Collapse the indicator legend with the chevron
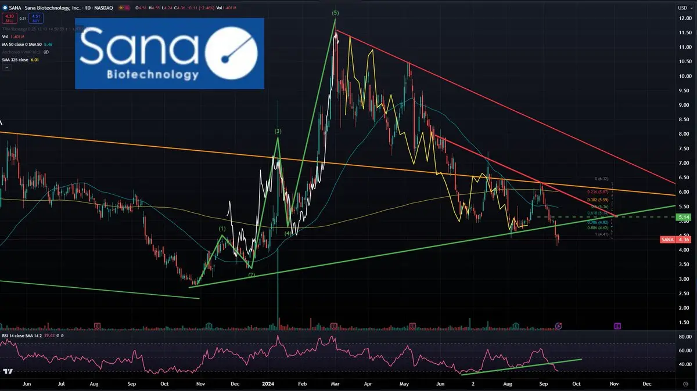This screenshot has height=391, width=697. [x=7, y=67]
